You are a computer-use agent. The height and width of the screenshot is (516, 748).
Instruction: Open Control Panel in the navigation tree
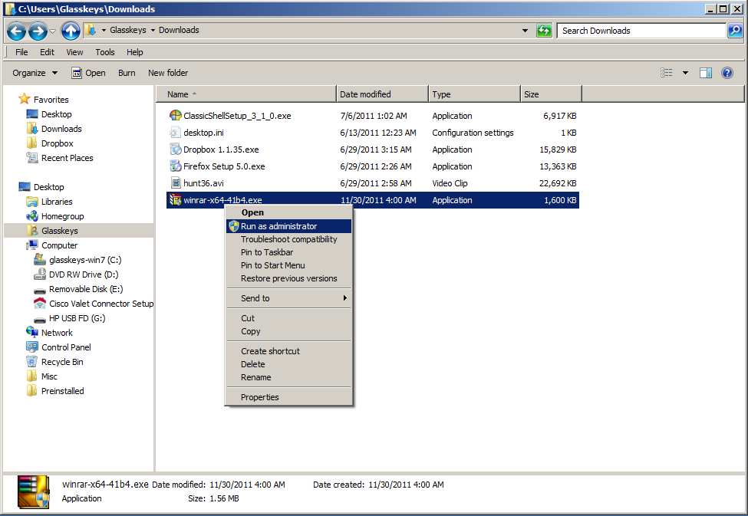pos(66,347)
